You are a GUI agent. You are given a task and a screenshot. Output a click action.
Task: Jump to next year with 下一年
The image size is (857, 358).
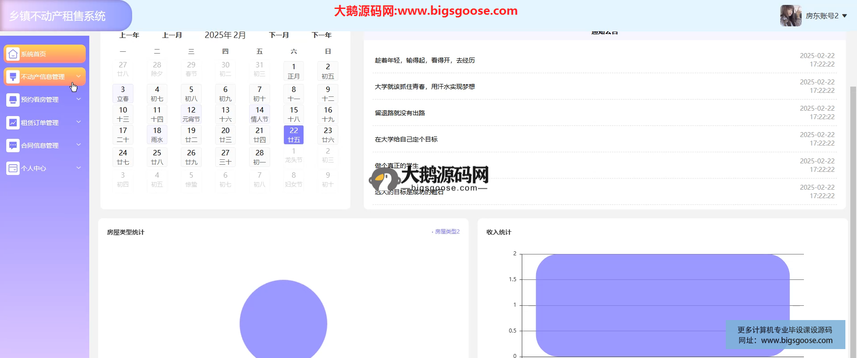tap(321, 35)
